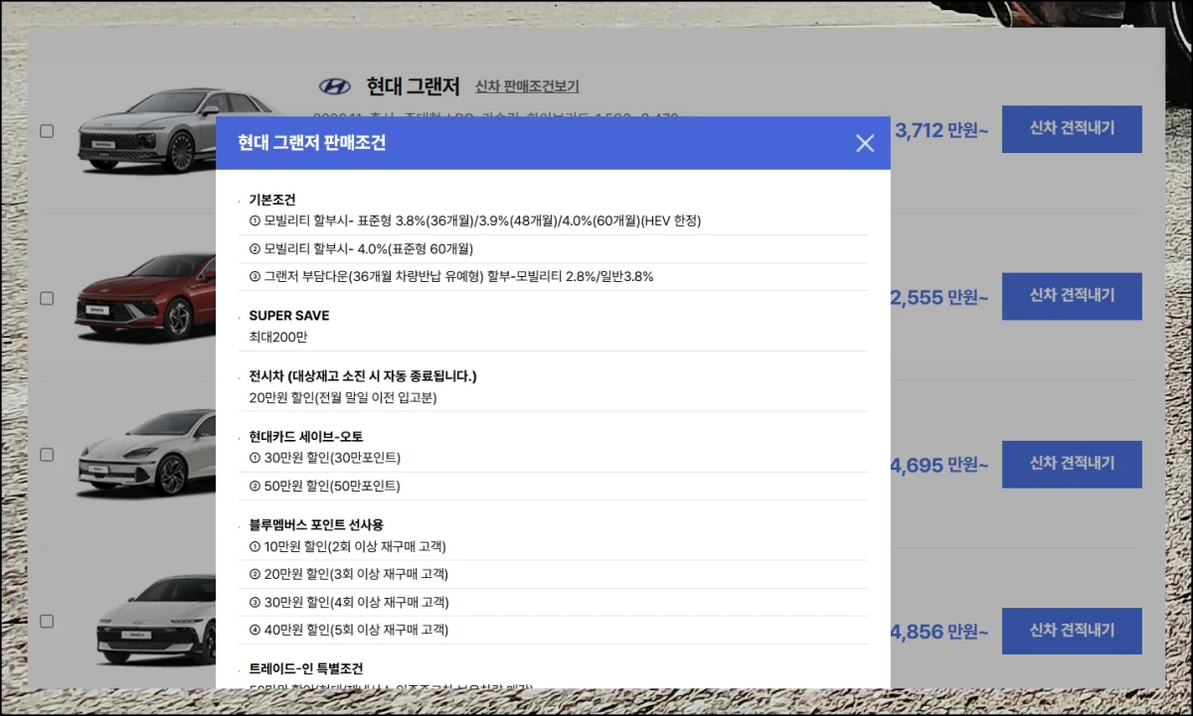Open the car thumbnail in the 4,856 만원 row
The width and height of the screenshot is (1193, 716).
coord(155,620)
